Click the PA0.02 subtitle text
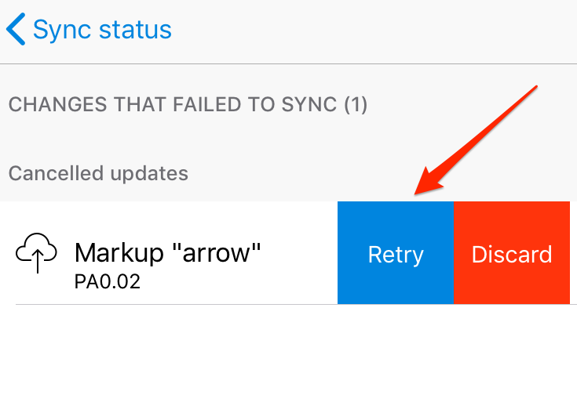Image resolution: width=577 pixels, height=402 pixels. click(108, 281)
